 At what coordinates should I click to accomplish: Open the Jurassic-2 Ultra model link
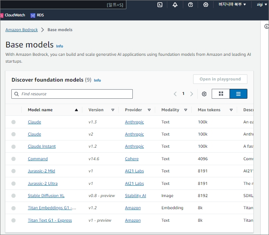click(x=43, y=184)
